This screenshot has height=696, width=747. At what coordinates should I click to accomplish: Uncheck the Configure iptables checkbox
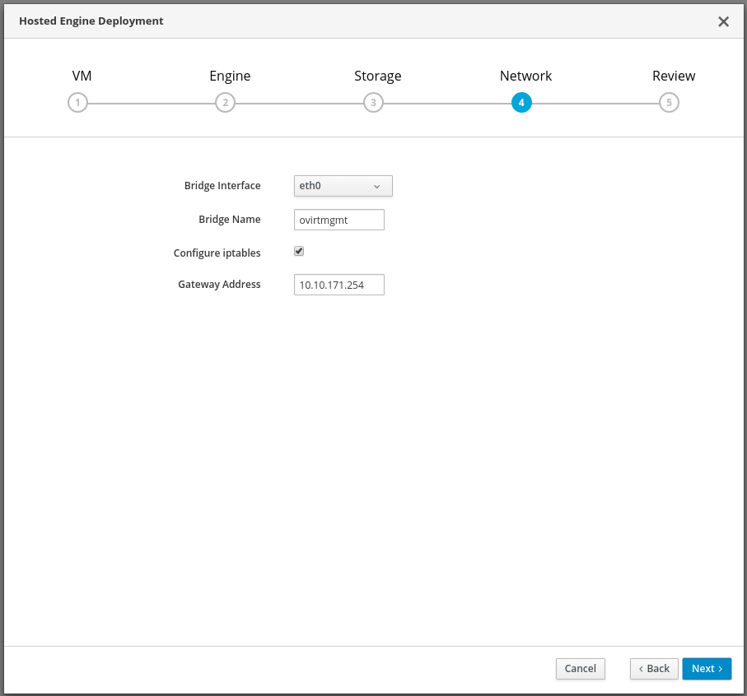click(x=299, y=252)
